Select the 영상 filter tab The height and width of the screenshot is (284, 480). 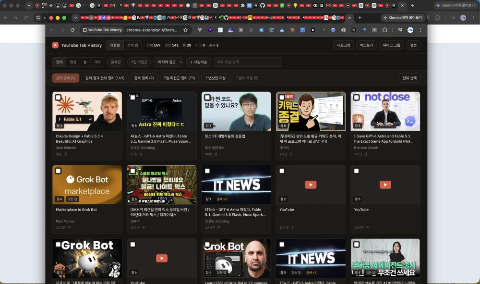pyautogui.click(x=73, y=62)
